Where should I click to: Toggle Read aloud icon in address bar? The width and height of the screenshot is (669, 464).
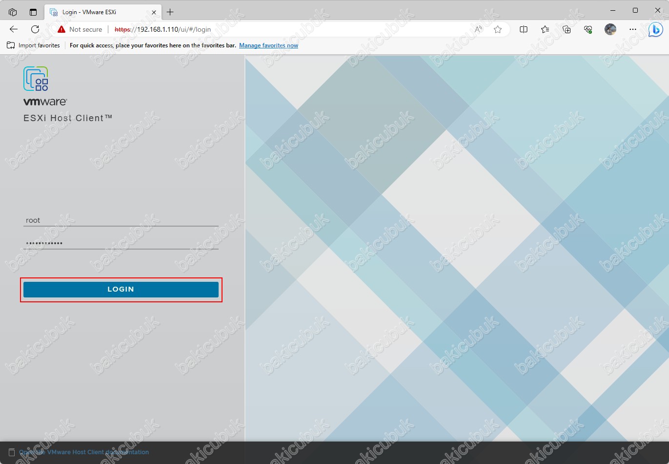point(478,29)
